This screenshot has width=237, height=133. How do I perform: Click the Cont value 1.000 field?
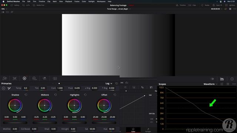(60, 88)
